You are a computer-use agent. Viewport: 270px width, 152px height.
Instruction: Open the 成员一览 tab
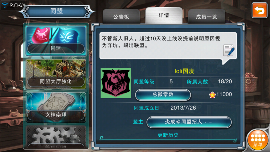tap(207, 16)
